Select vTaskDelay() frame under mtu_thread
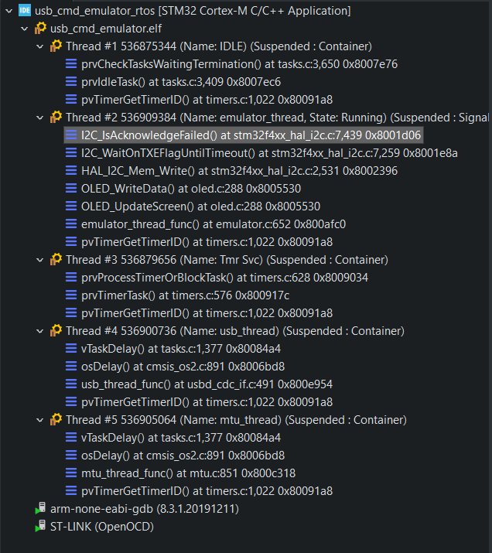 coord(181,438)
